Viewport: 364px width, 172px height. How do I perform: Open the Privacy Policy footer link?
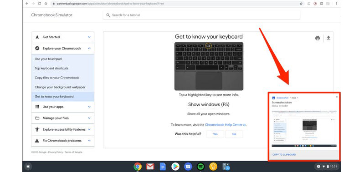56,152
